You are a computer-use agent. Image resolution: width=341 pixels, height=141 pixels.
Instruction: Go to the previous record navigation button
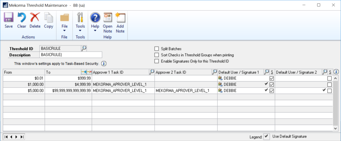coord(11,137)
